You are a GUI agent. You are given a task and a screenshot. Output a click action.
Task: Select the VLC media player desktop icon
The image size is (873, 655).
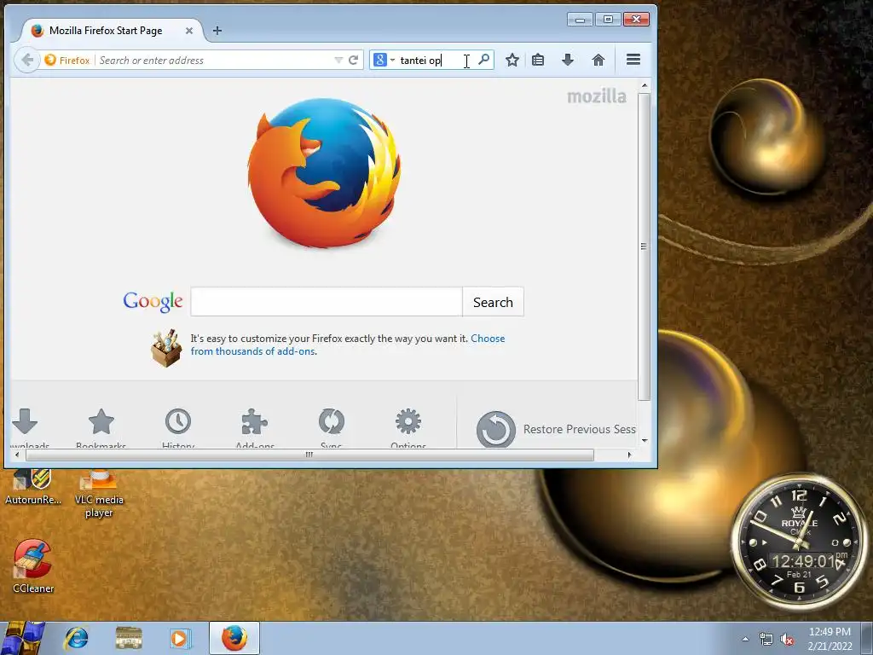tap(99, 493)
